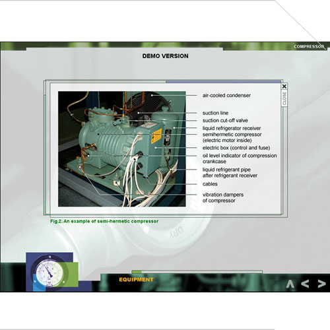Click the COMPRESSOR header label
The width and height of the screenshot is (330, 330).
click(309, 47)
